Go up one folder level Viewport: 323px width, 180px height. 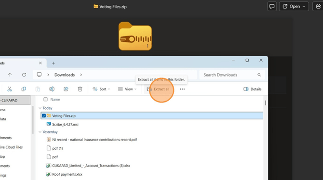click(10, 75)
